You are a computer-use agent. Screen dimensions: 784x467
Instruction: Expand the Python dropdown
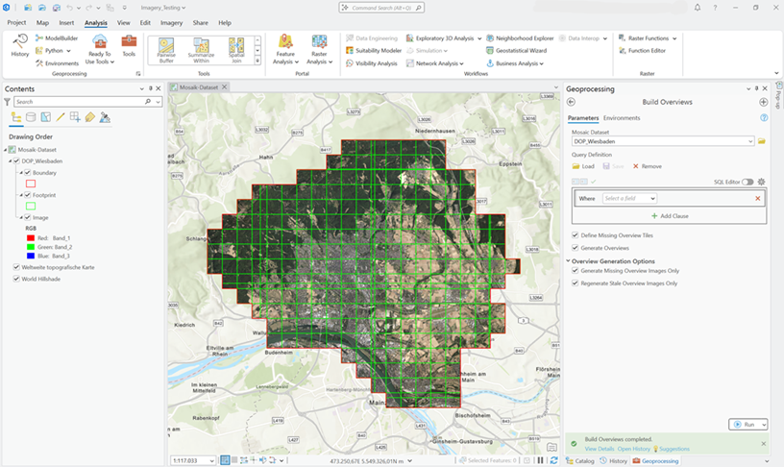tap(68, 51)
